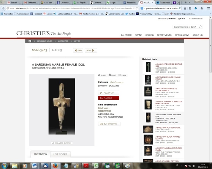Email this lot via the Email icon
The image size is (212, 169).
click(x=122, y=75)
